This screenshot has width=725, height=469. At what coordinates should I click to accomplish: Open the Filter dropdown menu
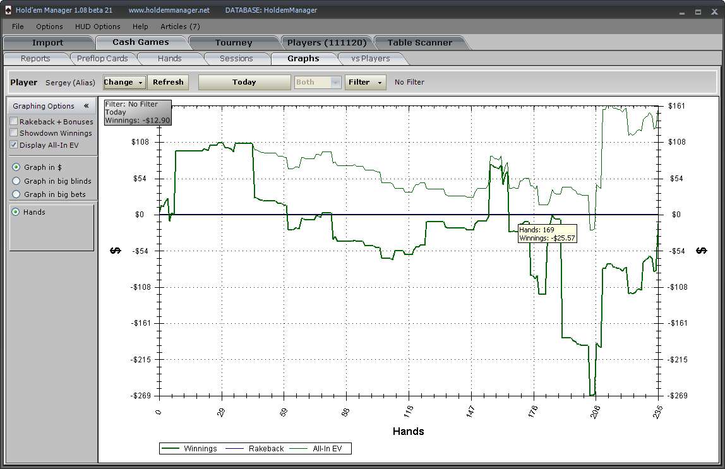click(365, 82)
